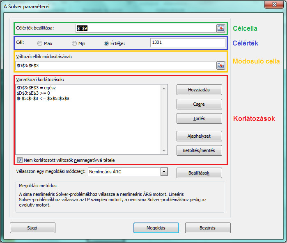Screen dimensions: 287x243
Task: Select constraint $D$3:$E$3 >= 0
Action: pos(33,93)
